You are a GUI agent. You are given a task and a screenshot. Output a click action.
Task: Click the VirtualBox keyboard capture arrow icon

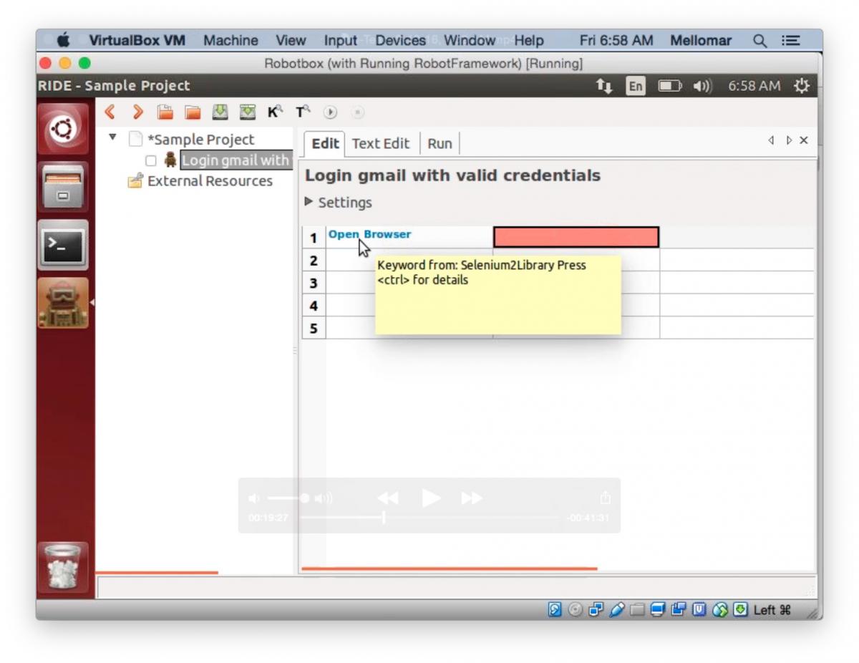[740, 609]
